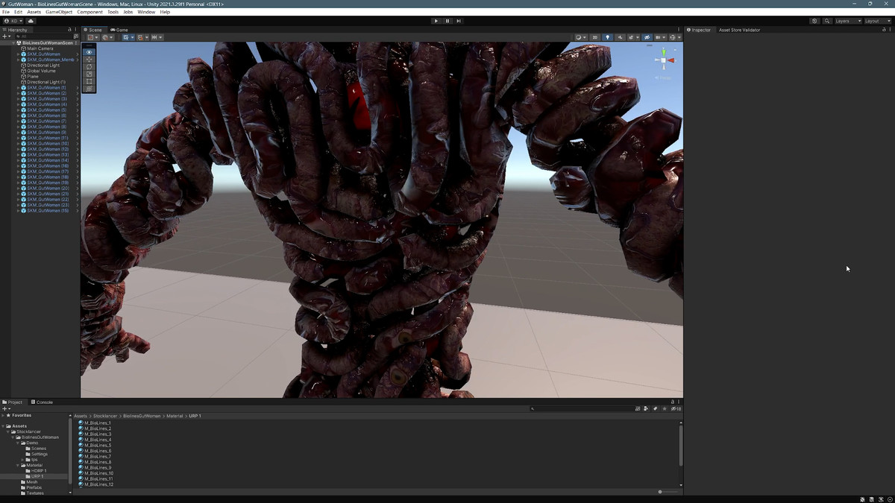Select the Move tool in Scene overlay
The image size is (895, 503).
[x=89, y=60]
